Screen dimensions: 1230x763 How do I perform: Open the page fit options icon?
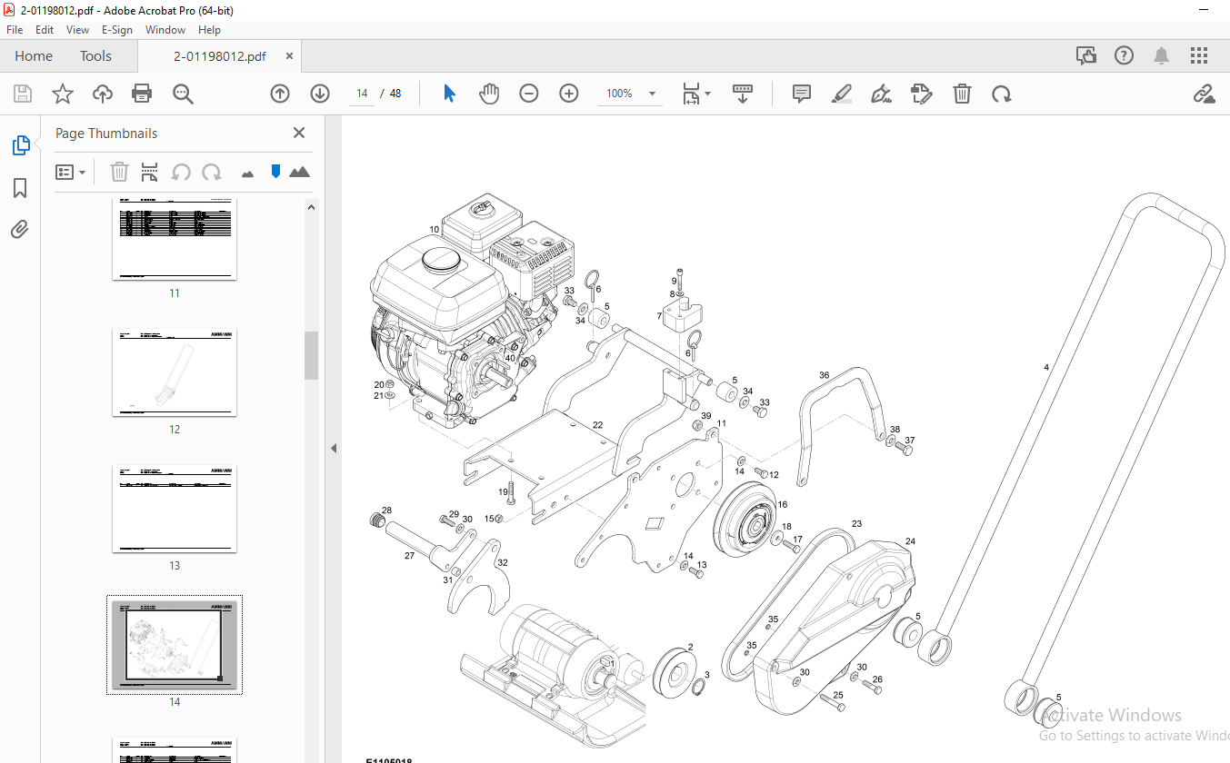pyautogui.click(x=691, y=94)
